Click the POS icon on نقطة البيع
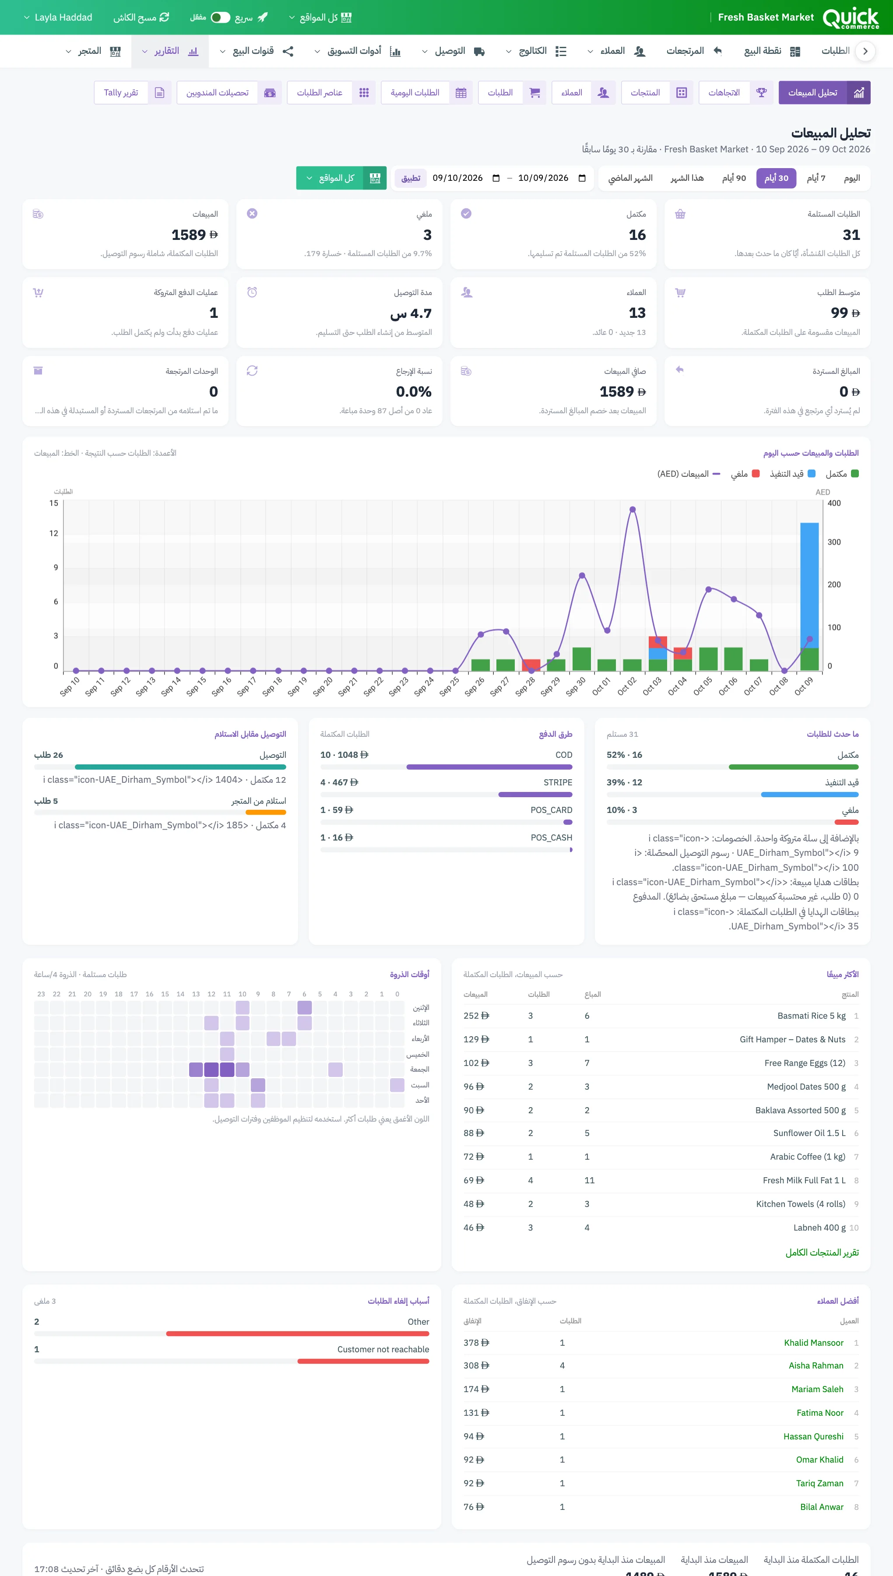The width and height of the screenshot is (893, 1576). pos(795,51)
